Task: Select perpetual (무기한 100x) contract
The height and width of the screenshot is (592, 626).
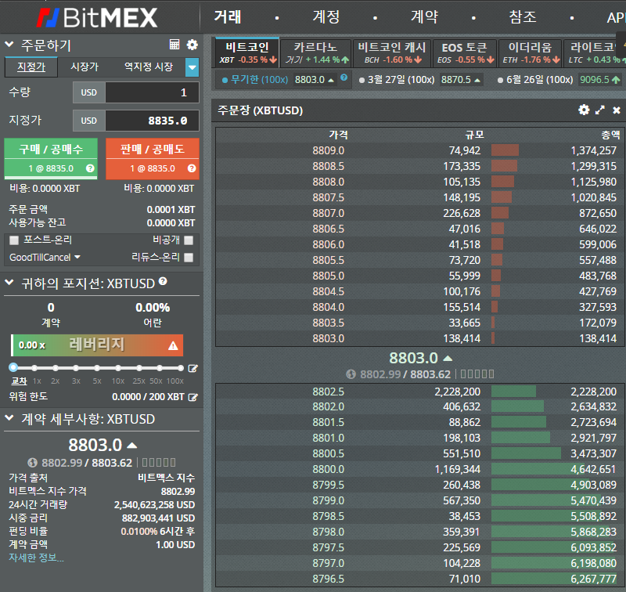Action: (x=255, y=80)
